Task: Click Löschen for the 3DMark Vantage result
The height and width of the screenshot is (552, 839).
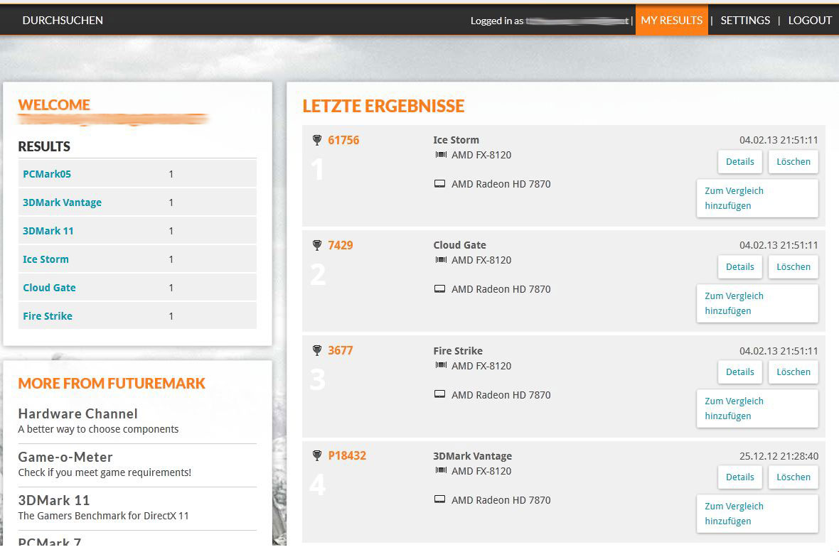Action: (793, 477)
